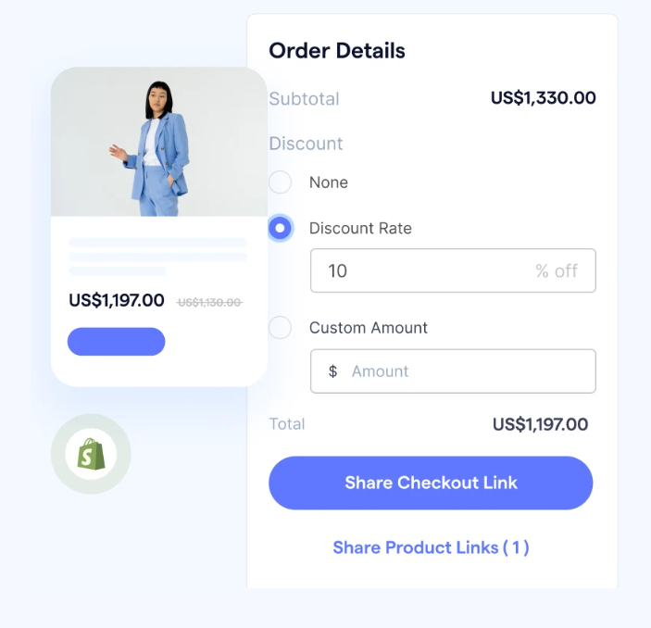Image resolution: width=651 pixels, height=628 pixels.
Task: Open the Share Product Links (1) link
Action: [x=431, y=547]
